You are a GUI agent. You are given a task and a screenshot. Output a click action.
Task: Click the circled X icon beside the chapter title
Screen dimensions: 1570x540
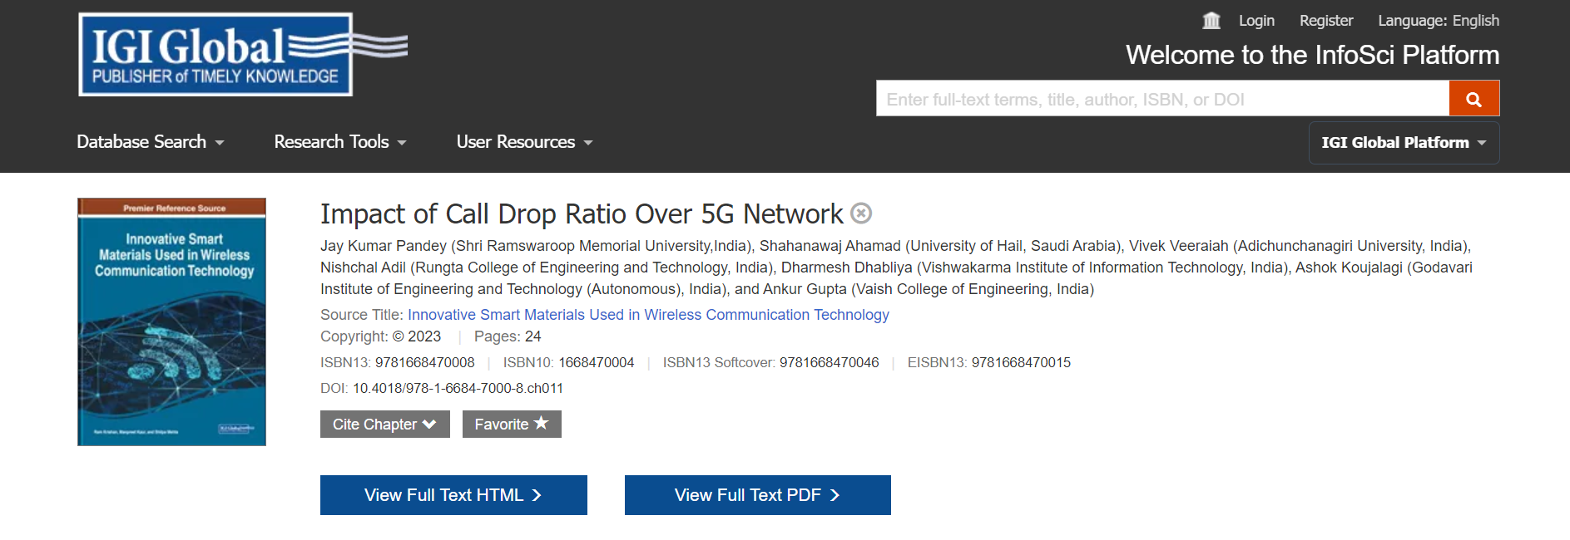pos(862,214)
